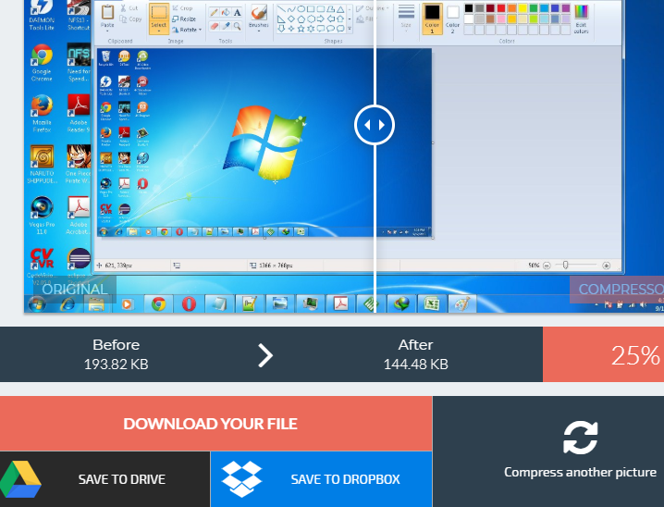Click Crop in the Paint Image group

click(x=182, y=8)
